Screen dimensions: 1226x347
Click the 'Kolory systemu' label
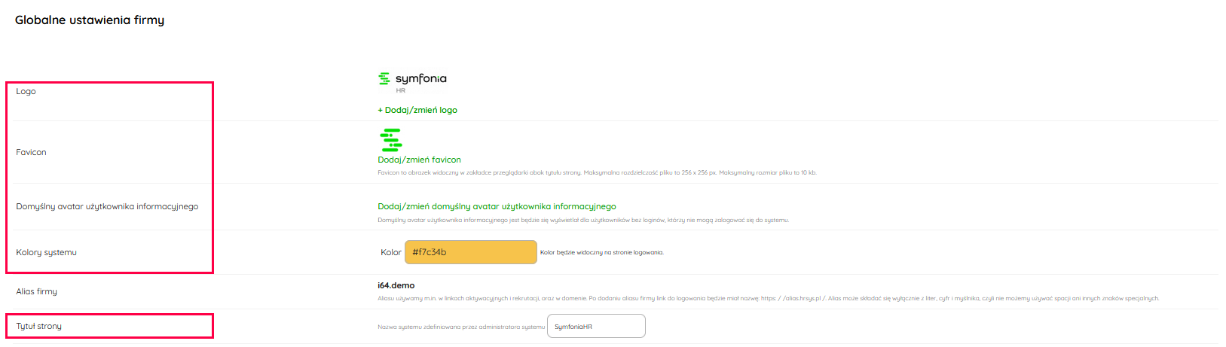47,252
